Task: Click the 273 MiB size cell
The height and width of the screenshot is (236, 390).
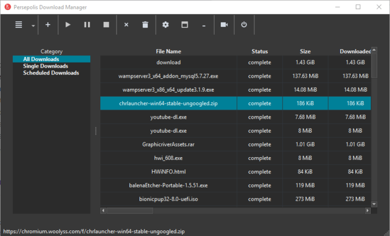Action: click(305, 199)
